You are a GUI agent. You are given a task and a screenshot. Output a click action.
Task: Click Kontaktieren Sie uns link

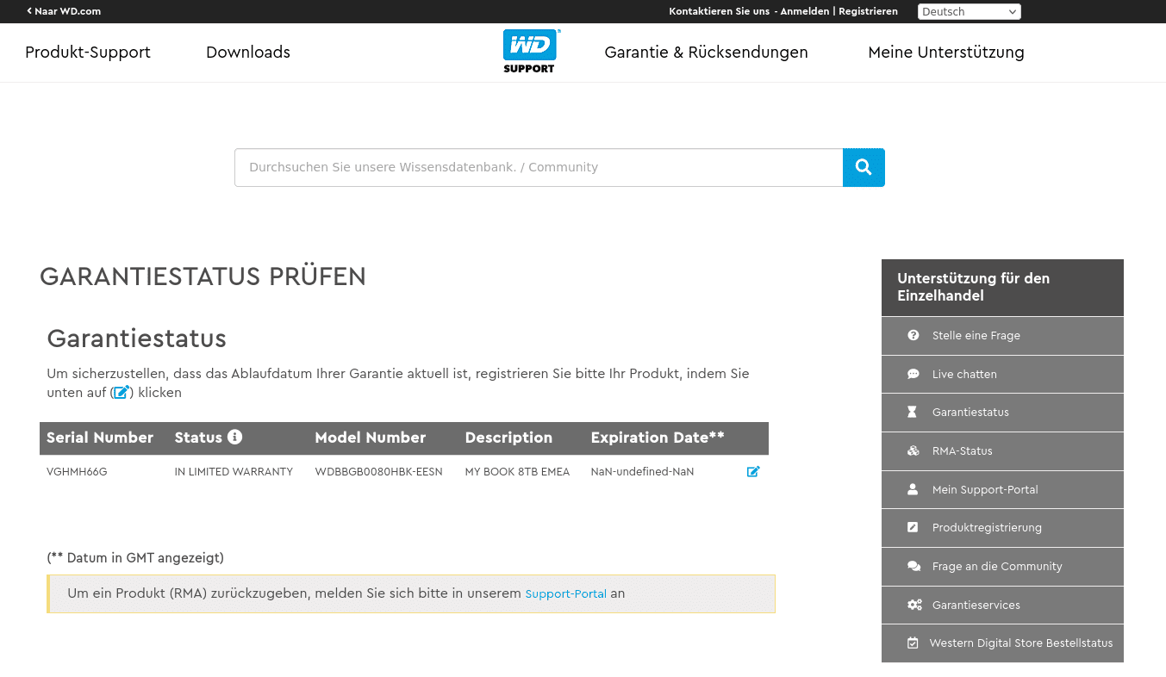[720, 11]
